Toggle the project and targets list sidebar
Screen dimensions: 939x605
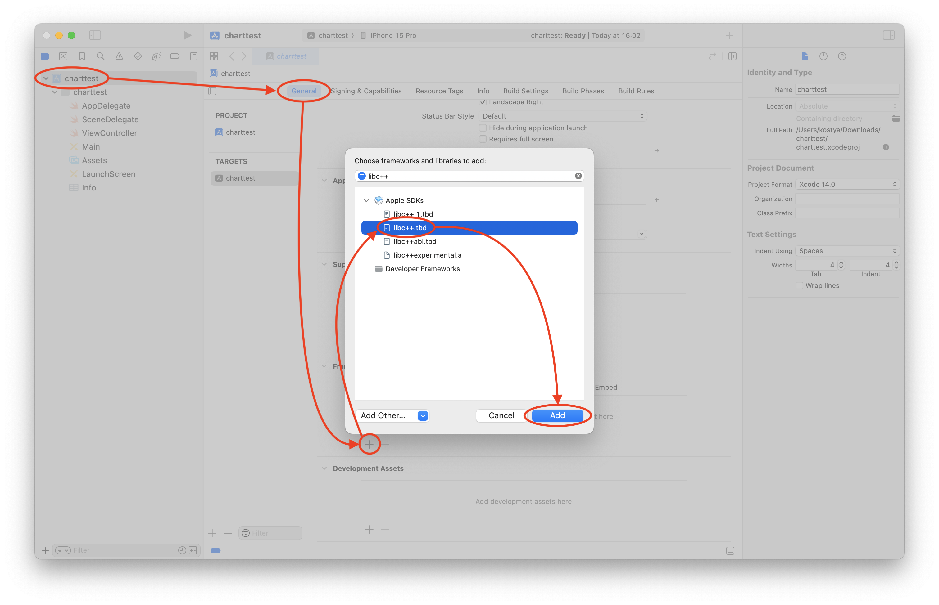(212, 91)
